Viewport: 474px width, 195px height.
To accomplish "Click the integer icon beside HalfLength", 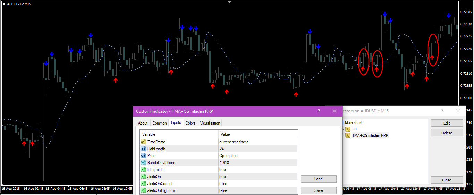I will 143,149.
